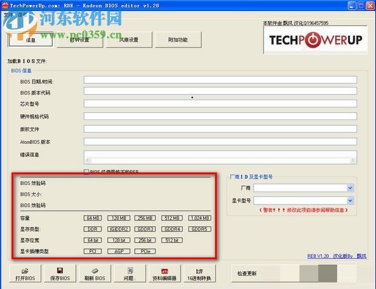Click the 错误信息 text area

pos(220,157)
